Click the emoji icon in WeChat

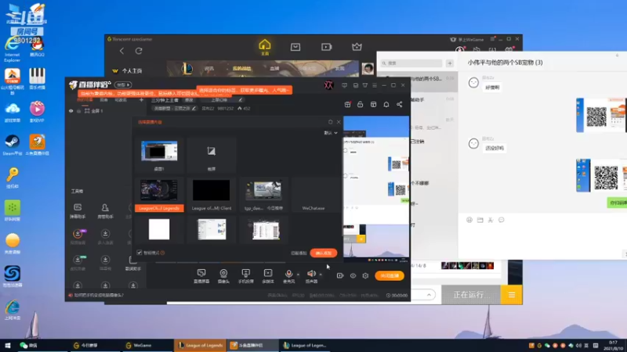click(469, 220)
